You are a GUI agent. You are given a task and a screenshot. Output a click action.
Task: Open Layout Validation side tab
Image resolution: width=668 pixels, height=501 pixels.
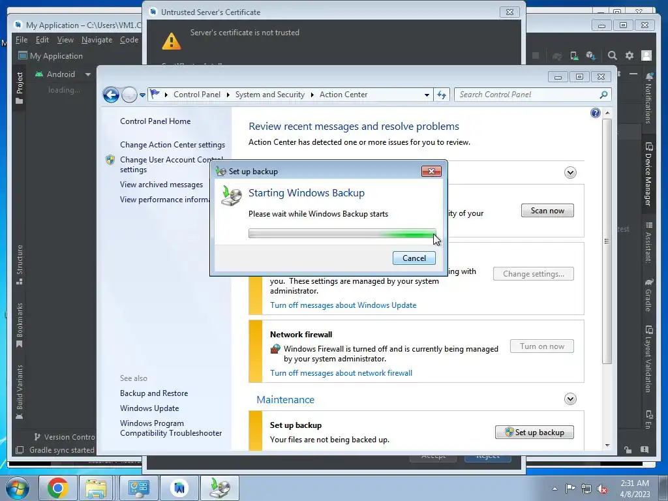point(648,359)
